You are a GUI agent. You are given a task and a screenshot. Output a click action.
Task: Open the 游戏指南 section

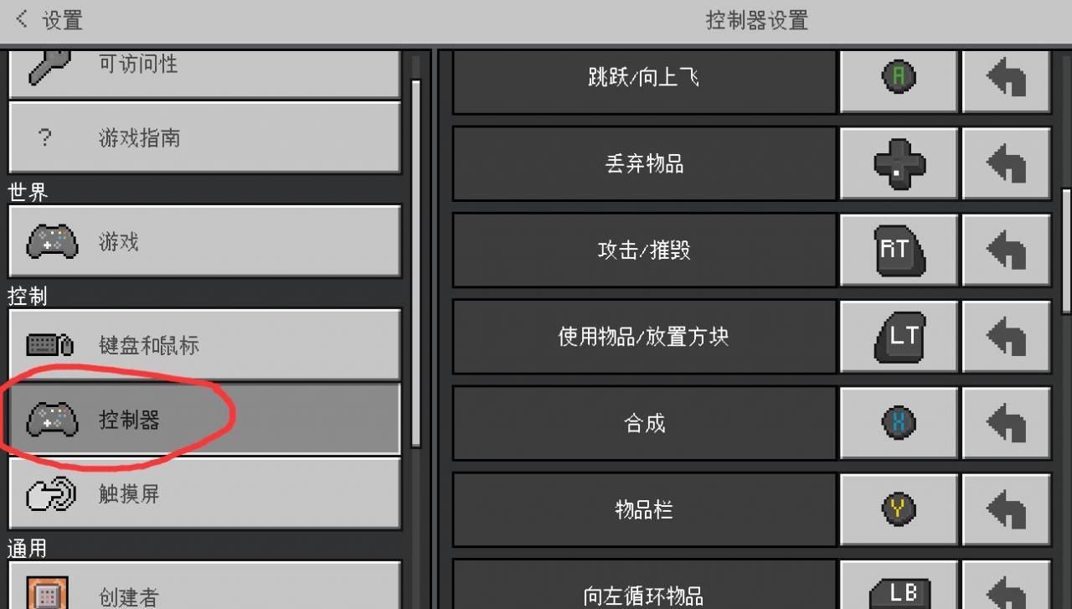204,137
